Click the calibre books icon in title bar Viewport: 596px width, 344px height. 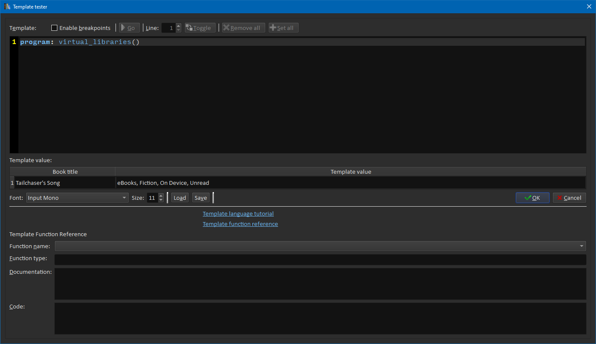(7, 7)
